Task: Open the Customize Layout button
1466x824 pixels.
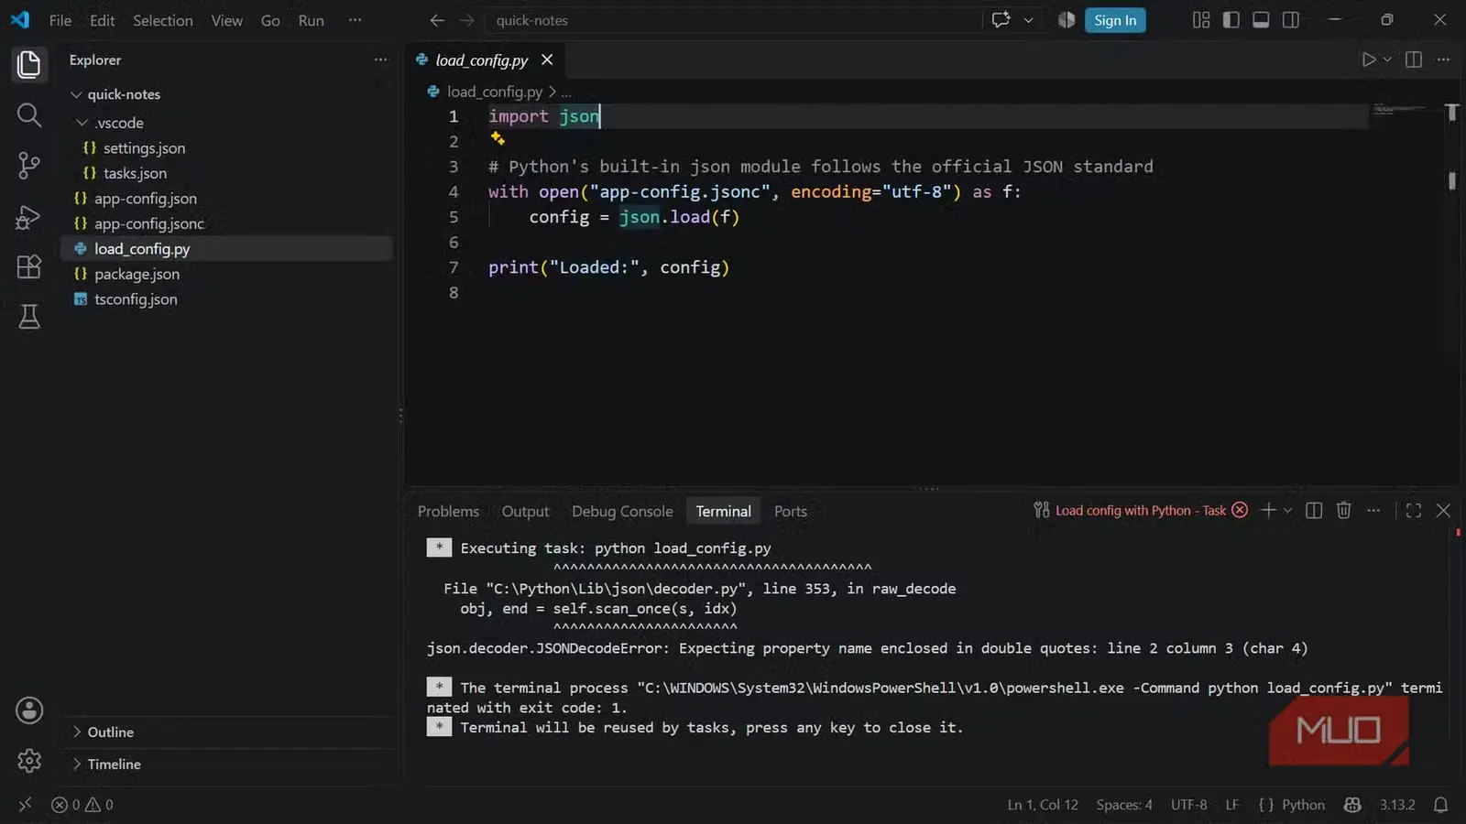Action: tap(1201, 20)
